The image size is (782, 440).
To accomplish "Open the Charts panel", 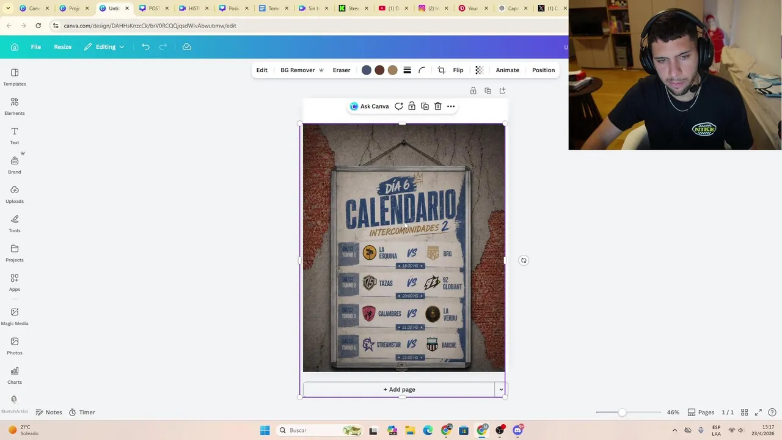I will 15,375.
